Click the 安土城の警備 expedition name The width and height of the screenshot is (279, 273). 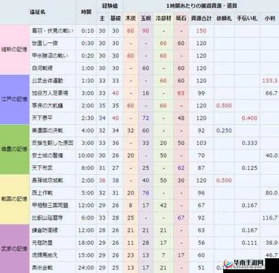coord(48,156)
